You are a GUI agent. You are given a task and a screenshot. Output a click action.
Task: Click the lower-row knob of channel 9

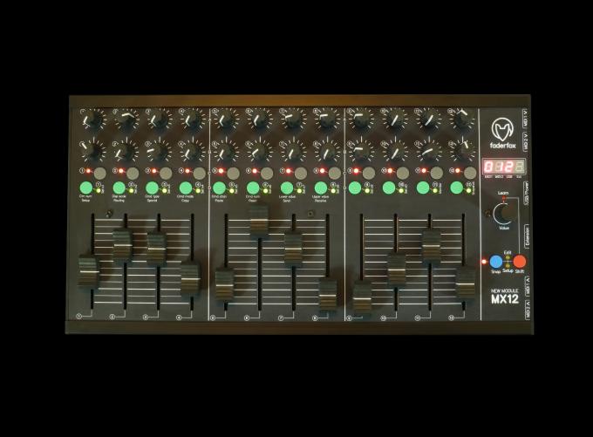361,152
